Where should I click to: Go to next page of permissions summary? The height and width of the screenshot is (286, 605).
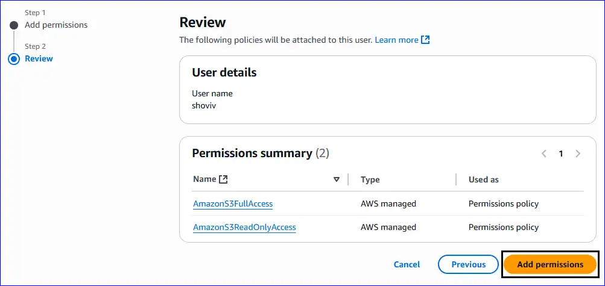pyautogui.click(x=578, y=154)
